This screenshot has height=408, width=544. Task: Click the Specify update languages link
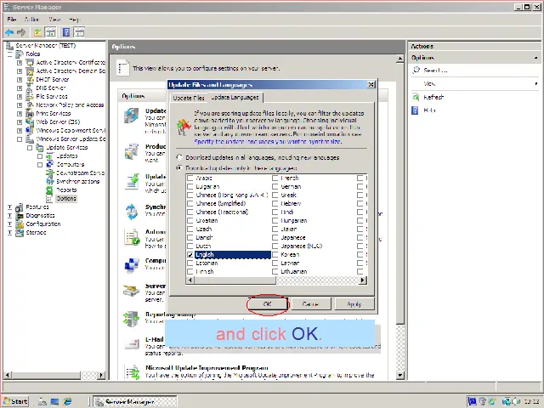click(268, 142)
